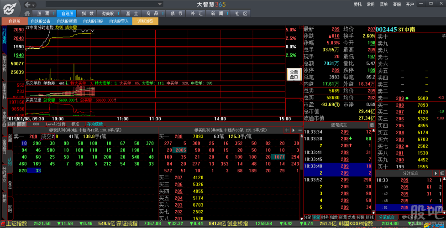This screenshot has height=228, width=446.
Task: Open the 外汇 tab
Action: pos(197,13)
